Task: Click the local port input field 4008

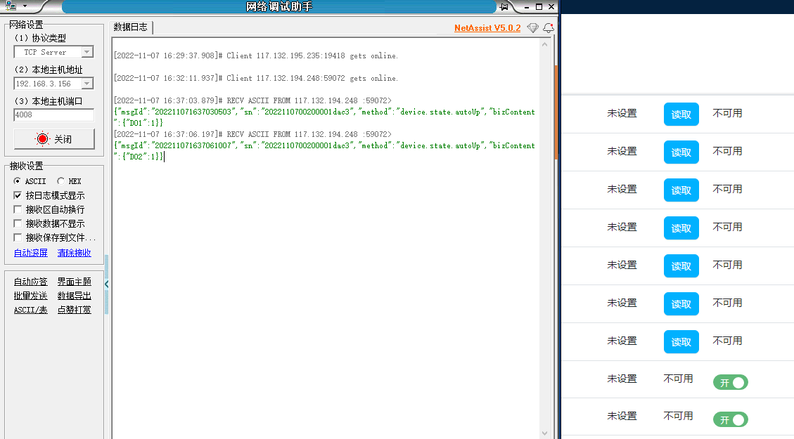Action: point(53,114)
